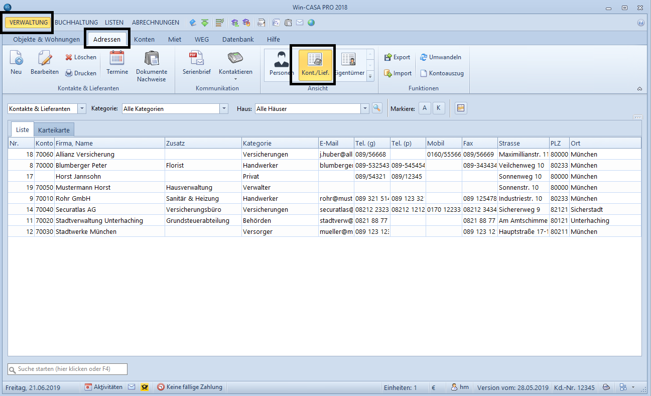Expand the Haus Alle Häuser dropdown
Screen dimensions: 651x396
pyautogui.click(x=365, y=108)
